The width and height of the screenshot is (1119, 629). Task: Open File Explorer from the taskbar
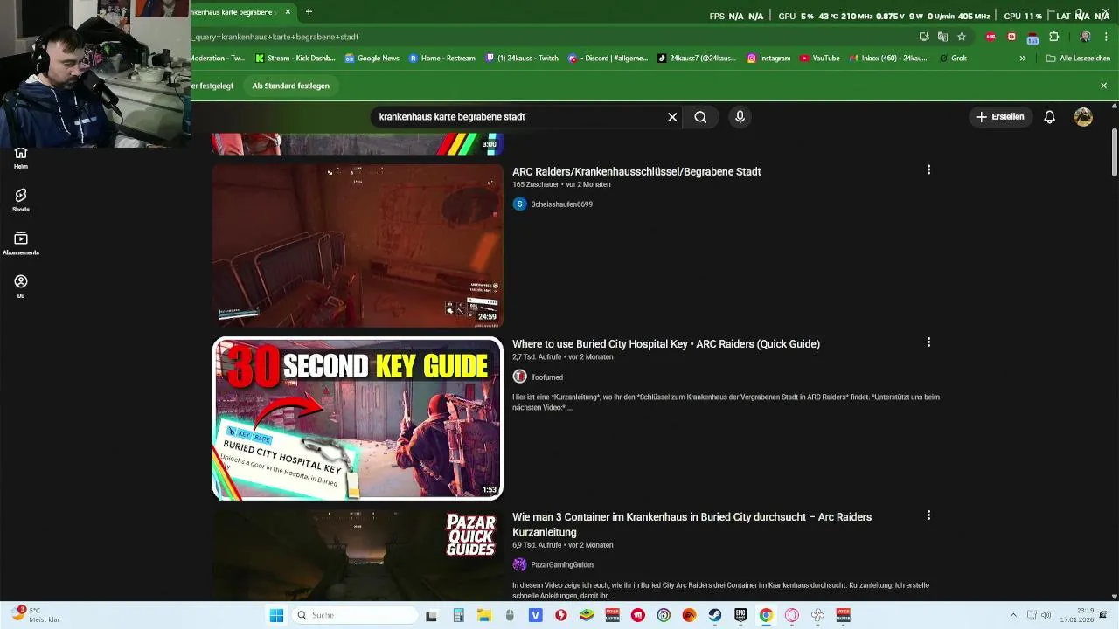[x=484, y=615]
